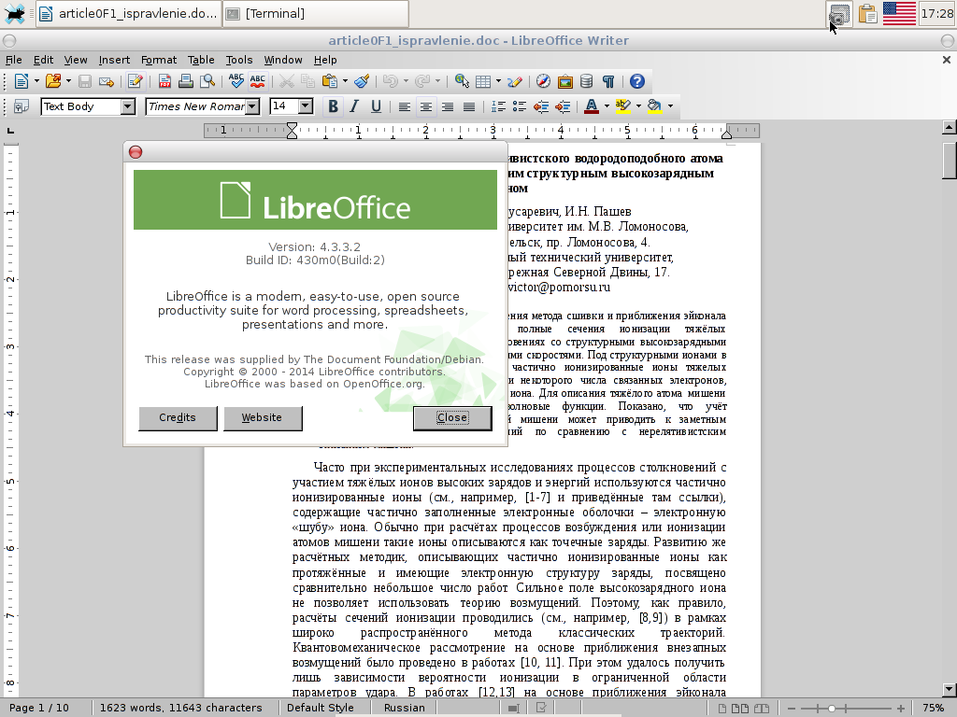Toggle bulleted list

pos(520,106)
